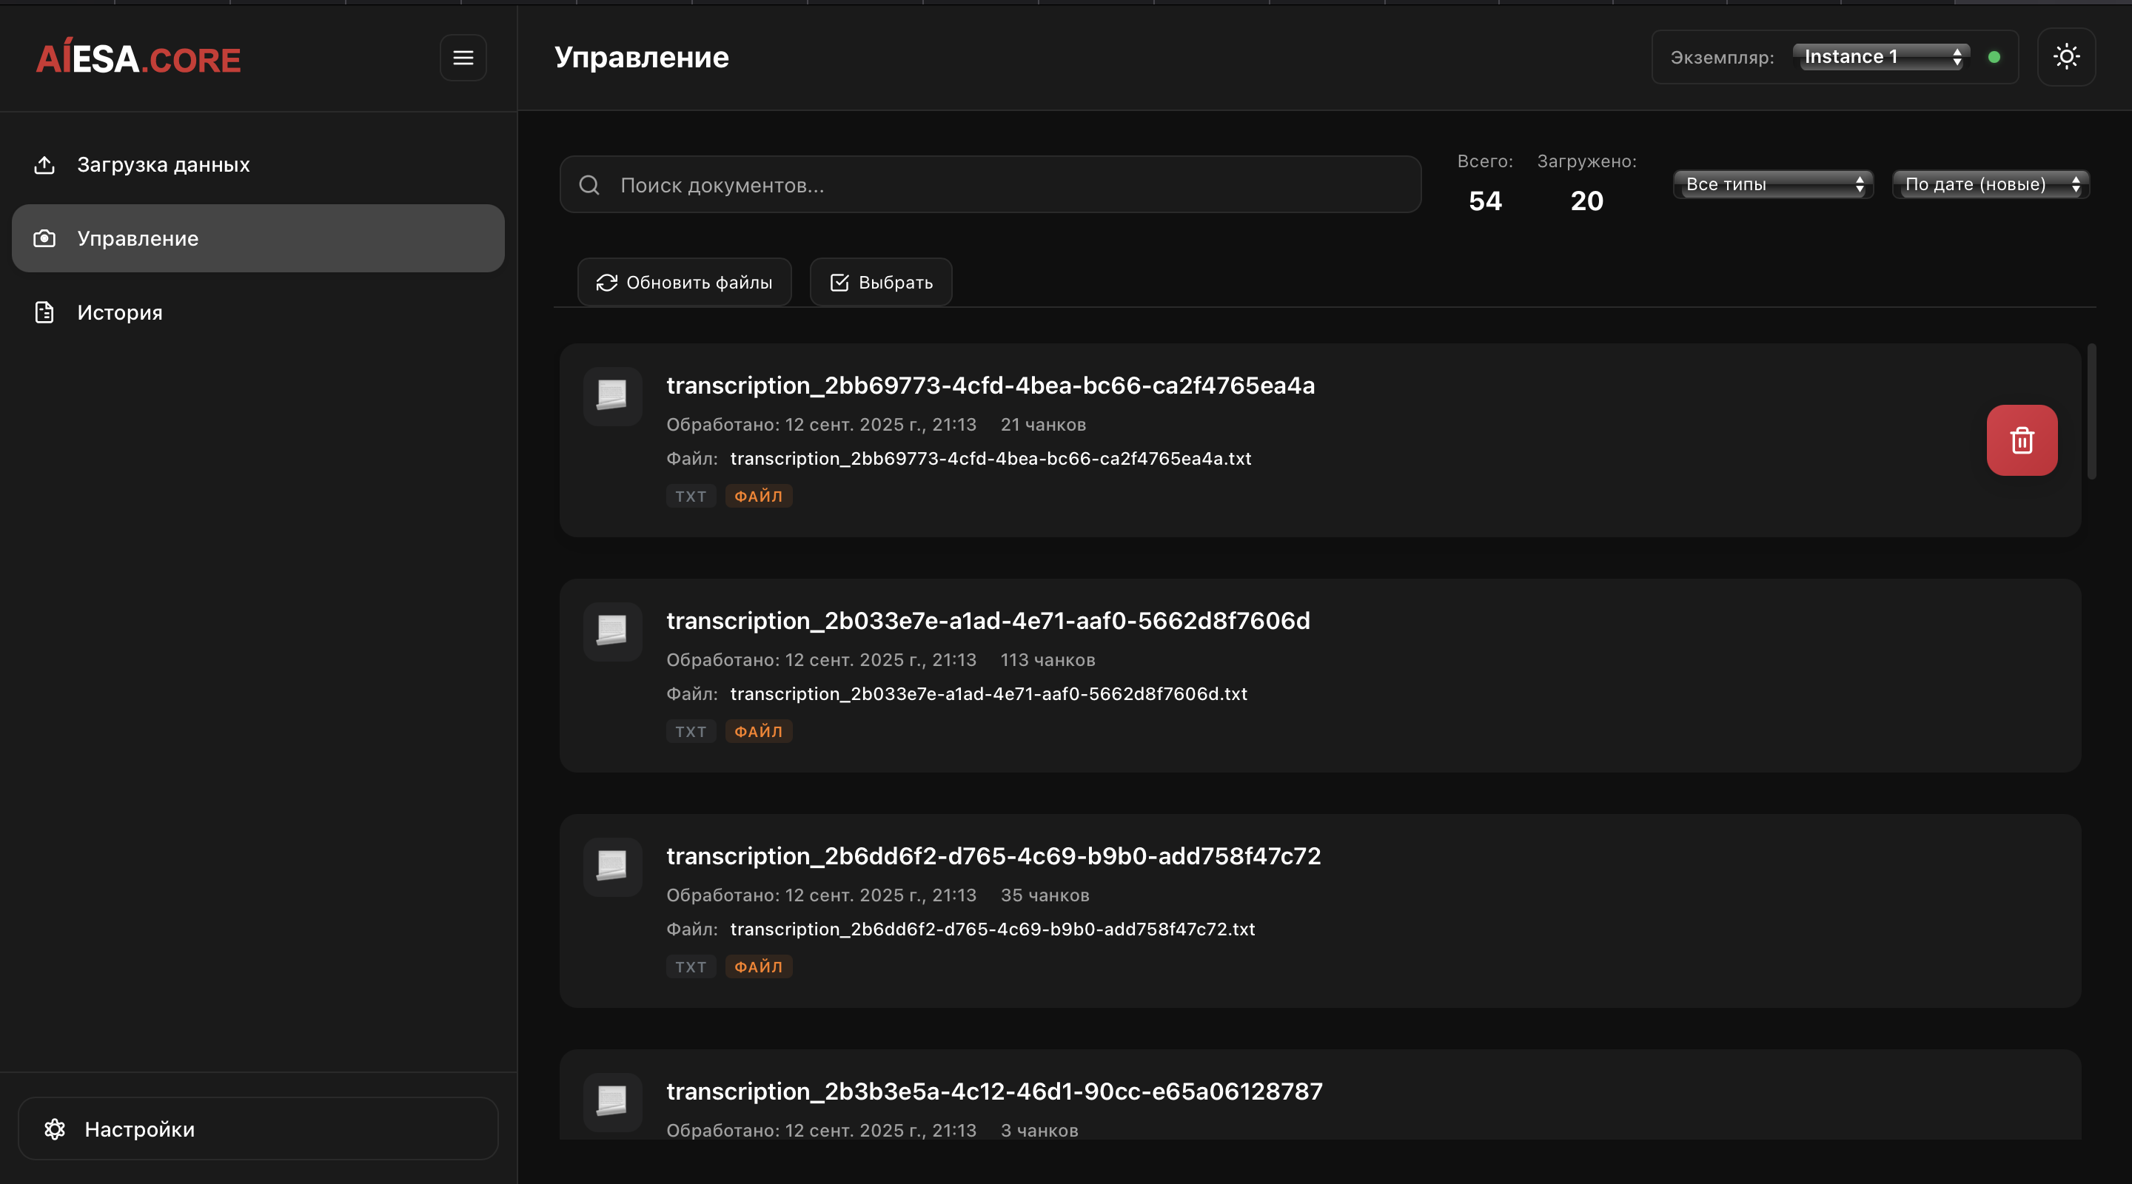Viewport: 2132px width, 1184px height.
Task: Click the document icon of transcription_2b033e7e
Action: pyautogui.click(x=612, y=631)
